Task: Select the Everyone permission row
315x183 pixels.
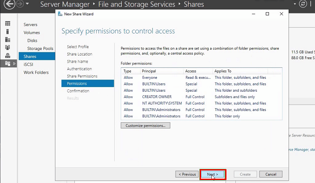Action: pyautogui.click(x=202, y=78)
